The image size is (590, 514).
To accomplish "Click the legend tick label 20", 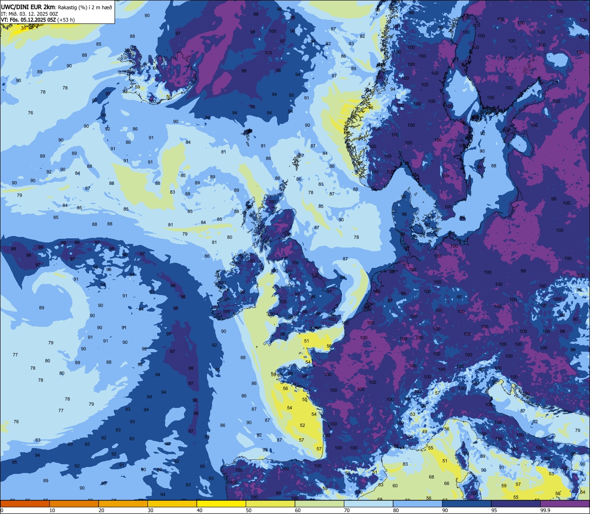I will coord(101,510).
